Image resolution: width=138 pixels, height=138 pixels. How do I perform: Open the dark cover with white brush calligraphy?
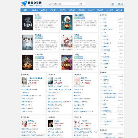[x=28, y=23]
